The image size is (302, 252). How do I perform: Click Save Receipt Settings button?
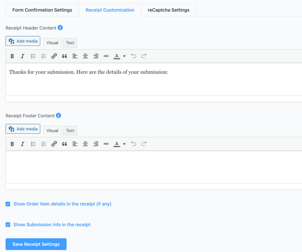point(36,244)
